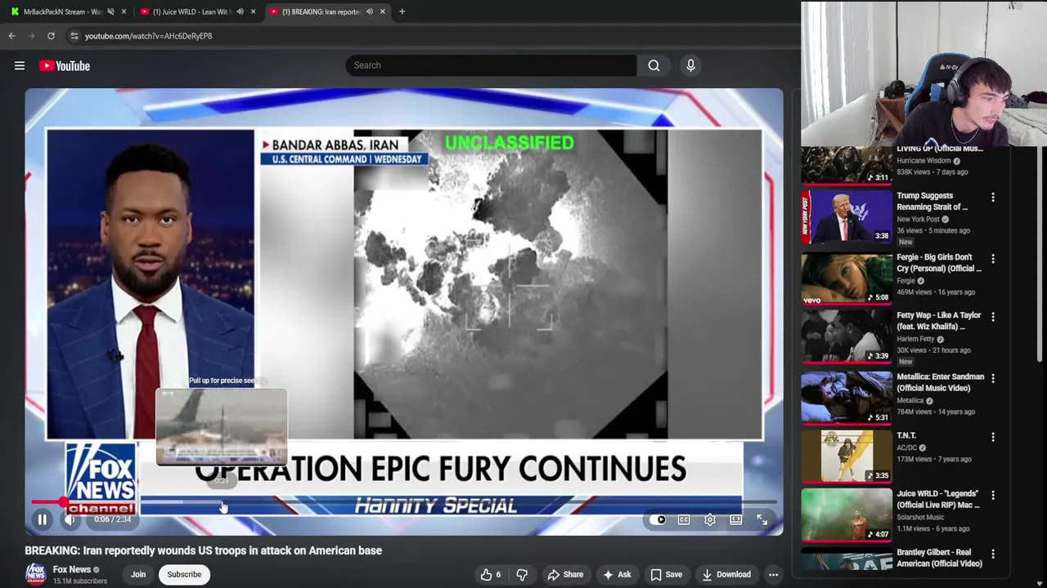1047x588 pixels.
Task: Download the video
Action: (726, 574)
